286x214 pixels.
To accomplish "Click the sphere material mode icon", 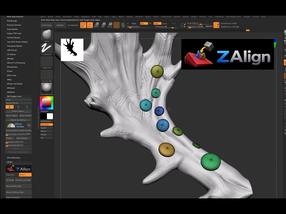I will click(x=123, y=25).
